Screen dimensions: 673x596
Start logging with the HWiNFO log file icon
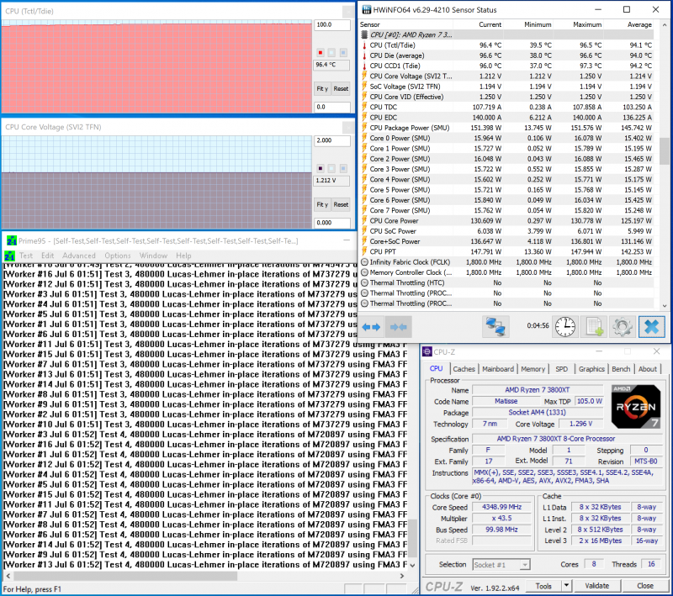[x=595, y=327]
